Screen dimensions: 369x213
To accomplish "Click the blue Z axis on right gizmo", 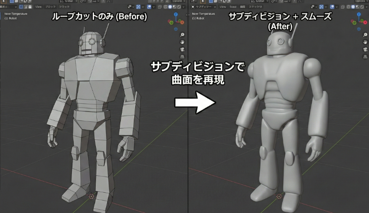I will tap(359, 15).
